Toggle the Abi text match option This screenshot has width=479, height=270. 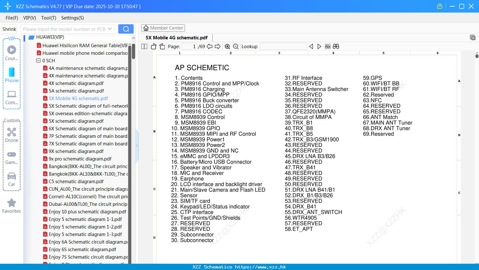pyautogui.click(x=327, y=47)
